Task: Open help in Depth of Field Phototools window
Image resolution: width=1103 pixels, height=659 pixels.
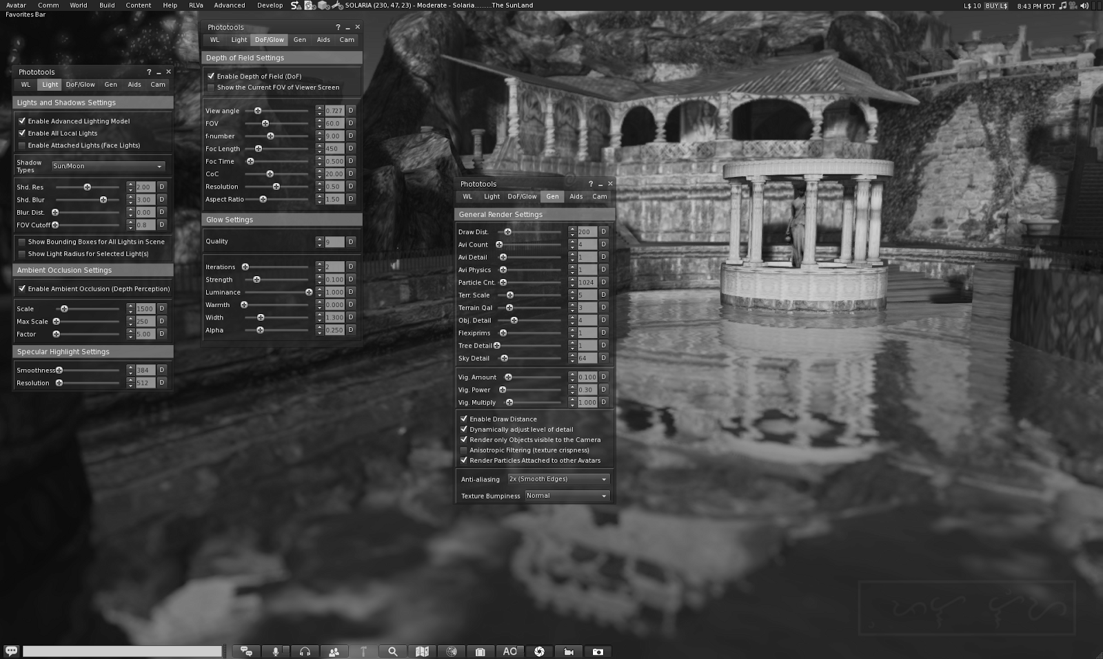Action: coord(338,28)
